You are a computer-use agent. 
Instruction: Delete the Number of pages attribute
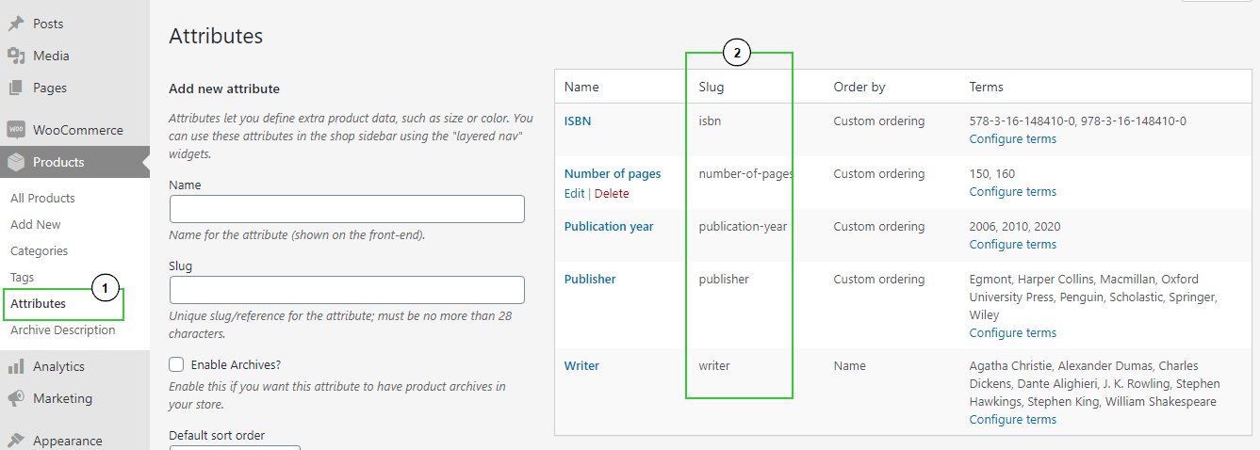coord(612,193)
